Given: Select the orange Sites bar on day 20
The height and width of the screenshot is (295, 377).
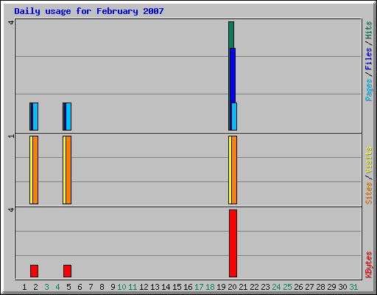Looking at the screenshot, I should 234,170.
